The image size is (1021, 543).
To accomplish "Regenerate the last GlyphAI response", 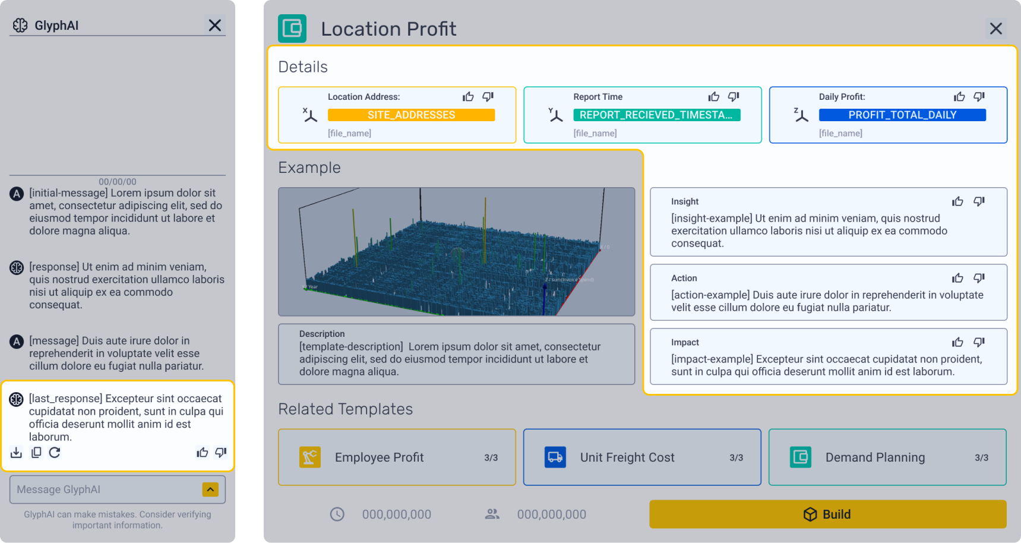I will click(55, 452).
